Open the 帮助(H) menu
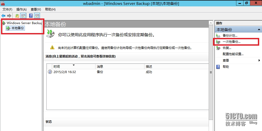The image size is (262, 131). click(x=50, y=9)
